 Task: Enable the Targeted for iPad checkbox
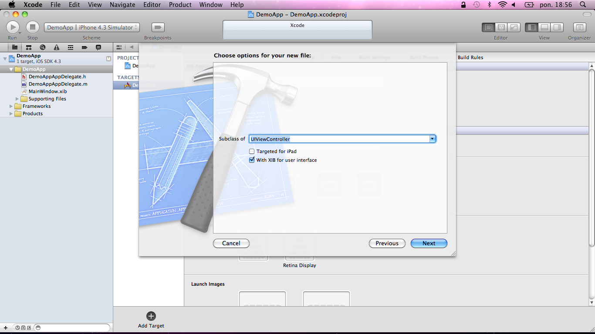point(252,151)
